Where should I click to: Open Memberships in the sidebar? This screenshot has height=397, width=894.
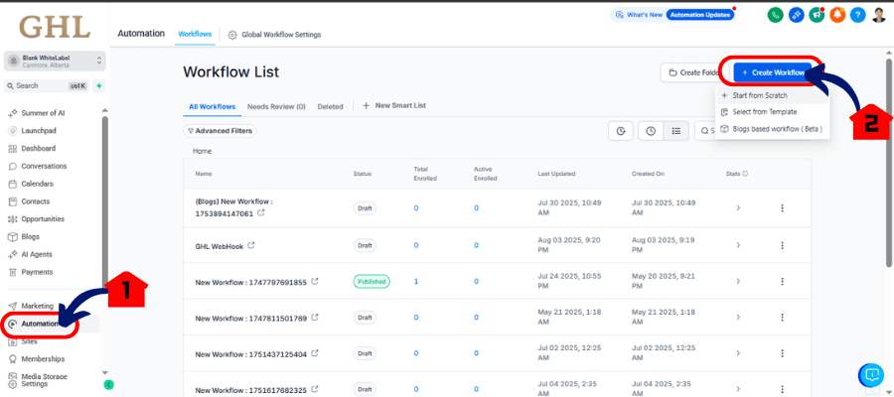(x=37, y=359)
